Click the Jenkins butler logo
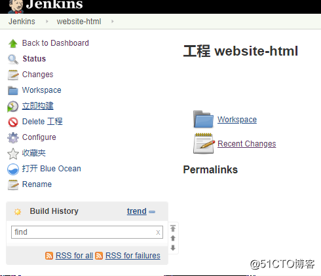321x276 pixels. (15, 6)
